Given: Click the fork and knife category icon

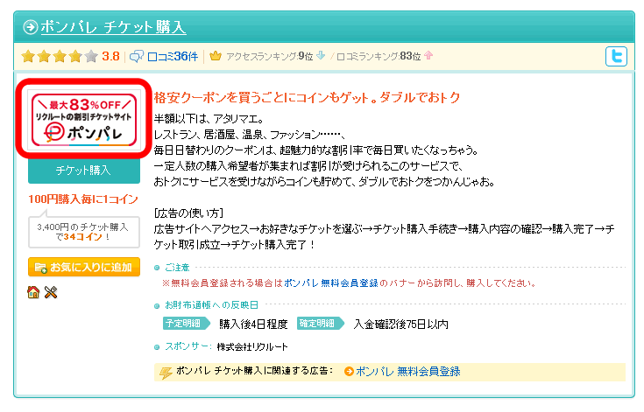Looking at the screenshot, I should click(x=51, y=292).
